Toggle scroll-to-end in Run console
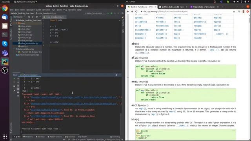 point(18,89)
